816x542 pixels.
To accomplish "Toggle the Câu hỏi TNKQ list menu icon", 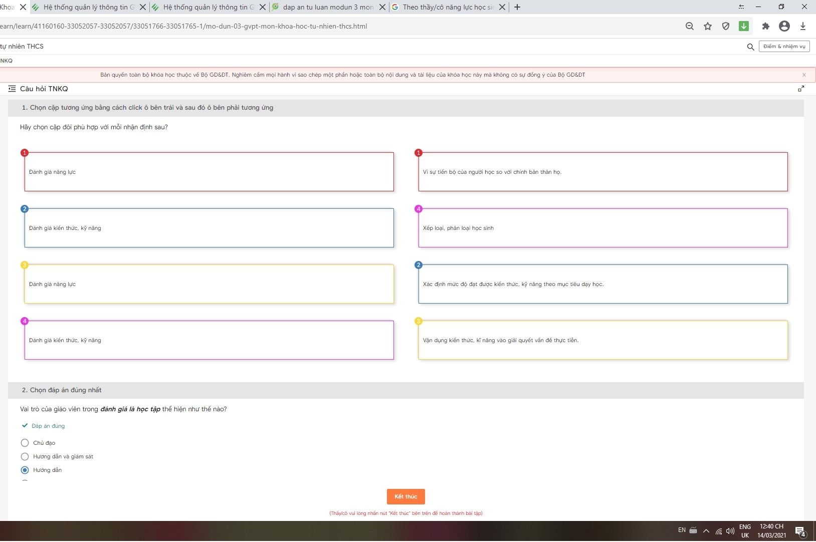I will [x=12, y=89].
